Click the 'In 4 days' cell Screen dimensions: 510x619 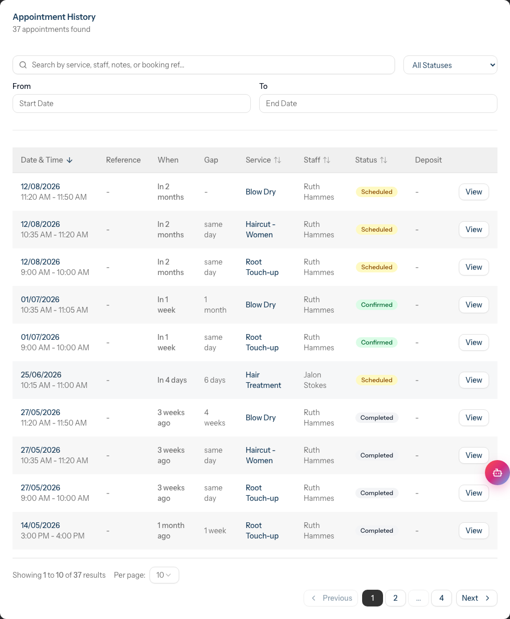click(x=172, y=380)
